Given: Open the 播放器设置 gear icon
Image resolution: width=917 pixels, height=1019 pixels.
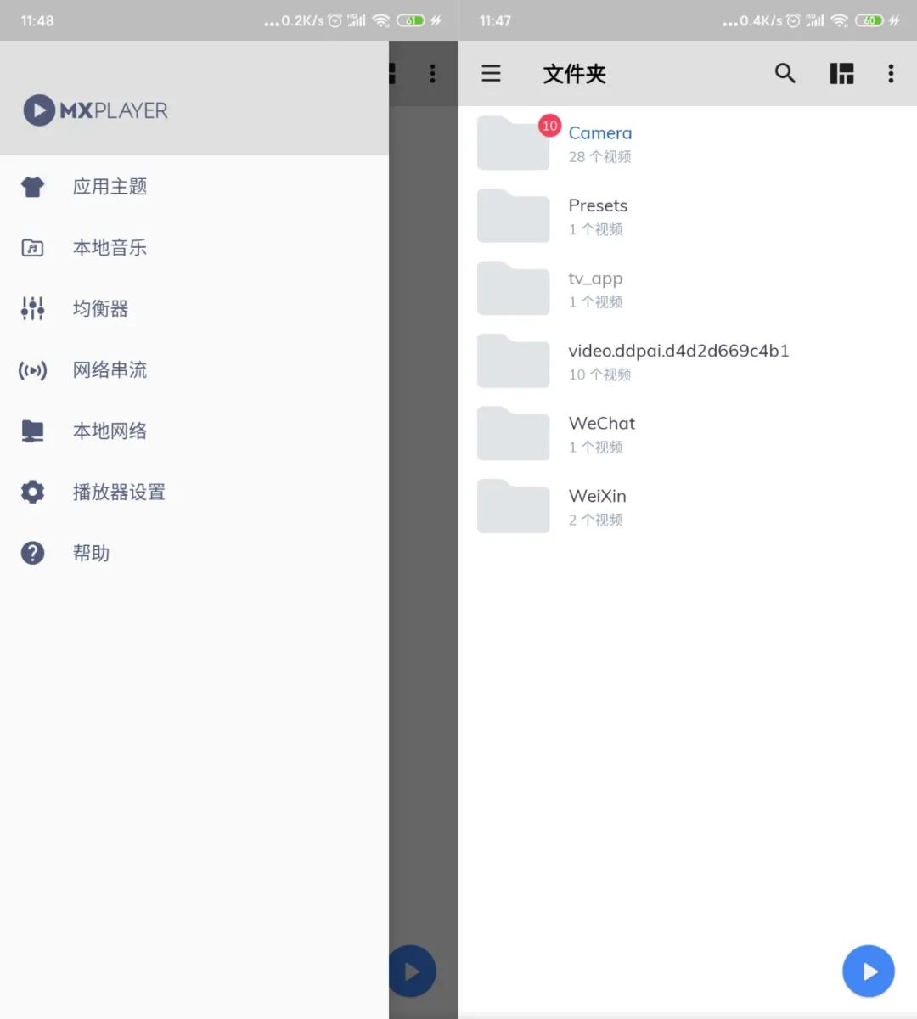Looking at the screenshot, I should [x=32, y=492].
